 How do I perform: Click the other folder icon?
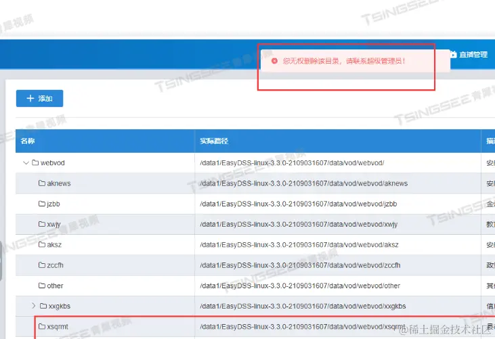pos(42,286)
